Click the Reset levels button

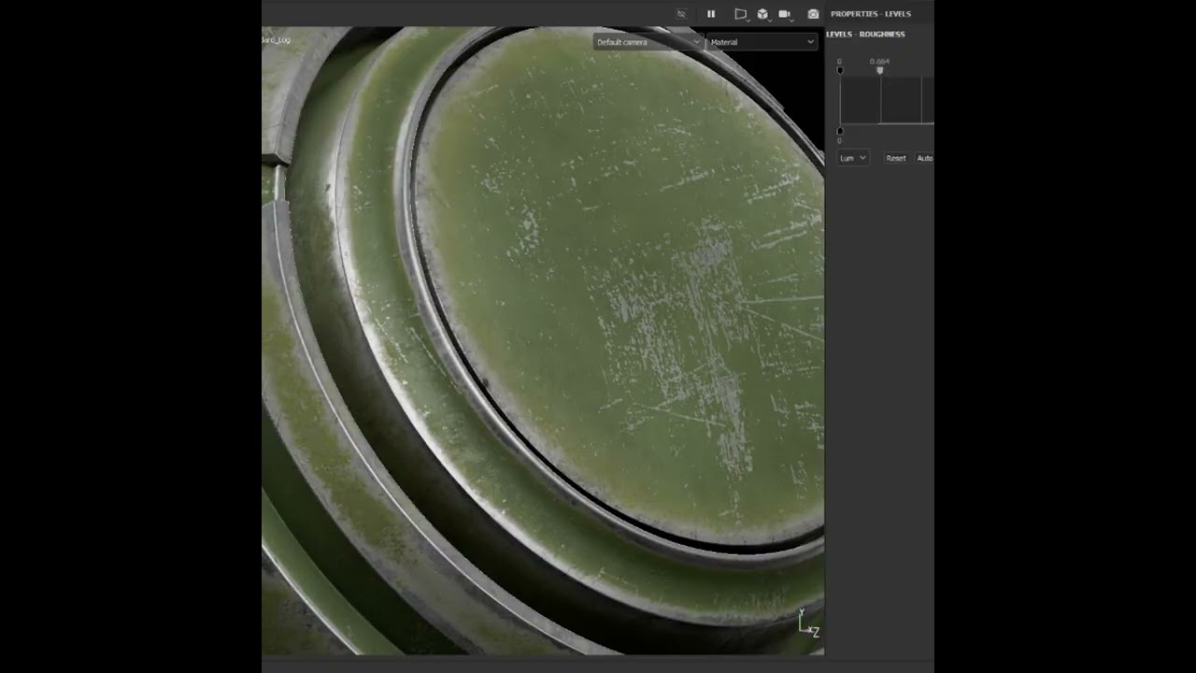[x=895, y=158]
